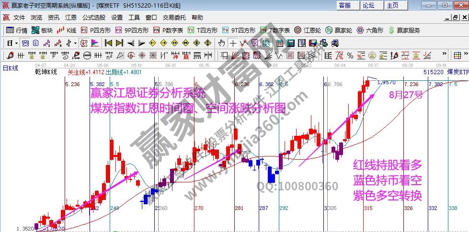Open the calculator icon in toolbar
This screenshot has width=469, height=232.
291,43
